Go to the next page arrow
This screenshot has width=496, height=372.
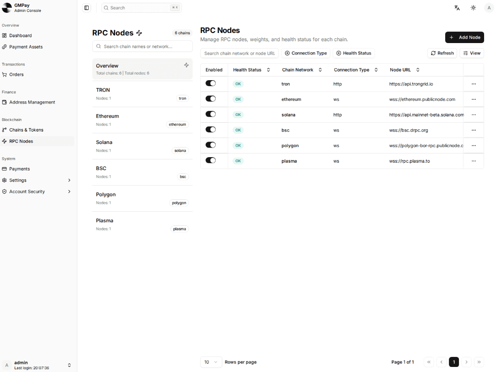tap(466, 362)
